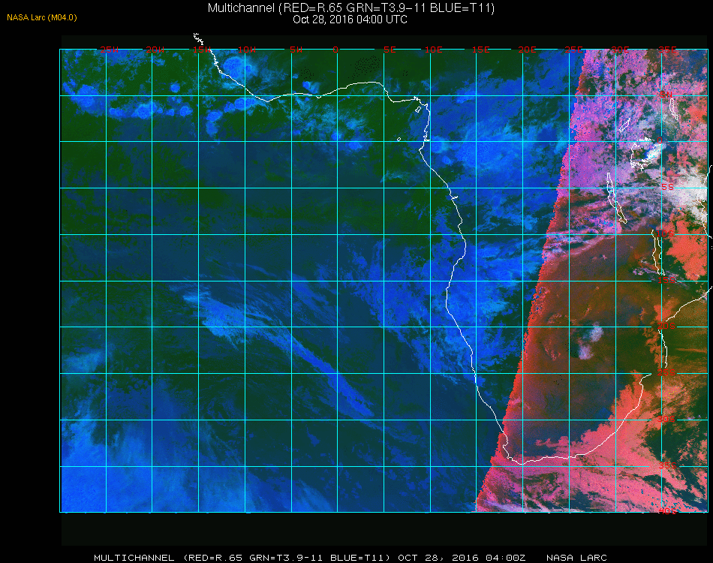Viewport: 713px width, 563px height.
Task: Click the "Oct 28, 2016 04:00 UTC" timestamp
Action: [x=350, y=20]
